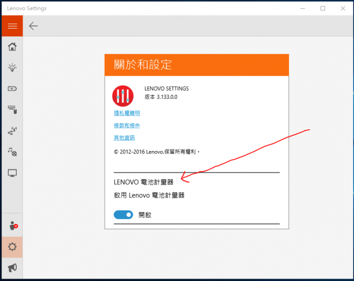Click the 開啟 toggle state label
This screenshot has width=354, height=281.
point(145,215)
